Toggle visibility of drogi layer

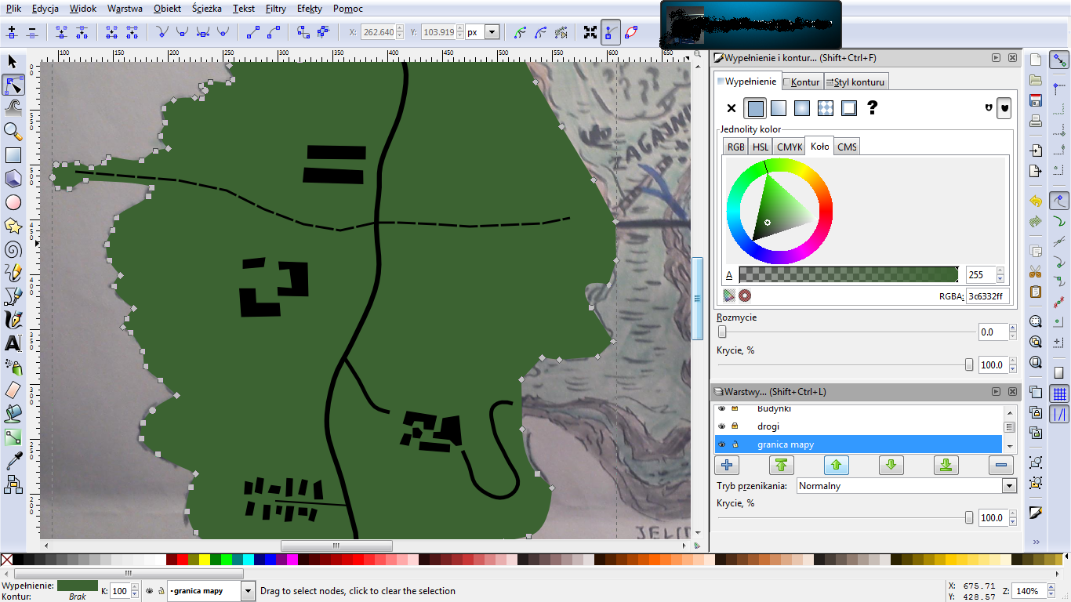click(722, 426)
